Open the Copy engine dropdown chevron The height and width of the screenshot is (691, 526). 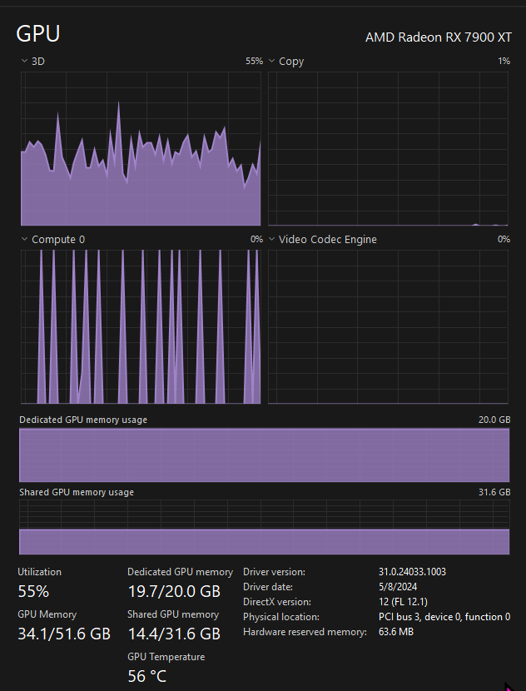pyautogui.click(x=272, y=61)
